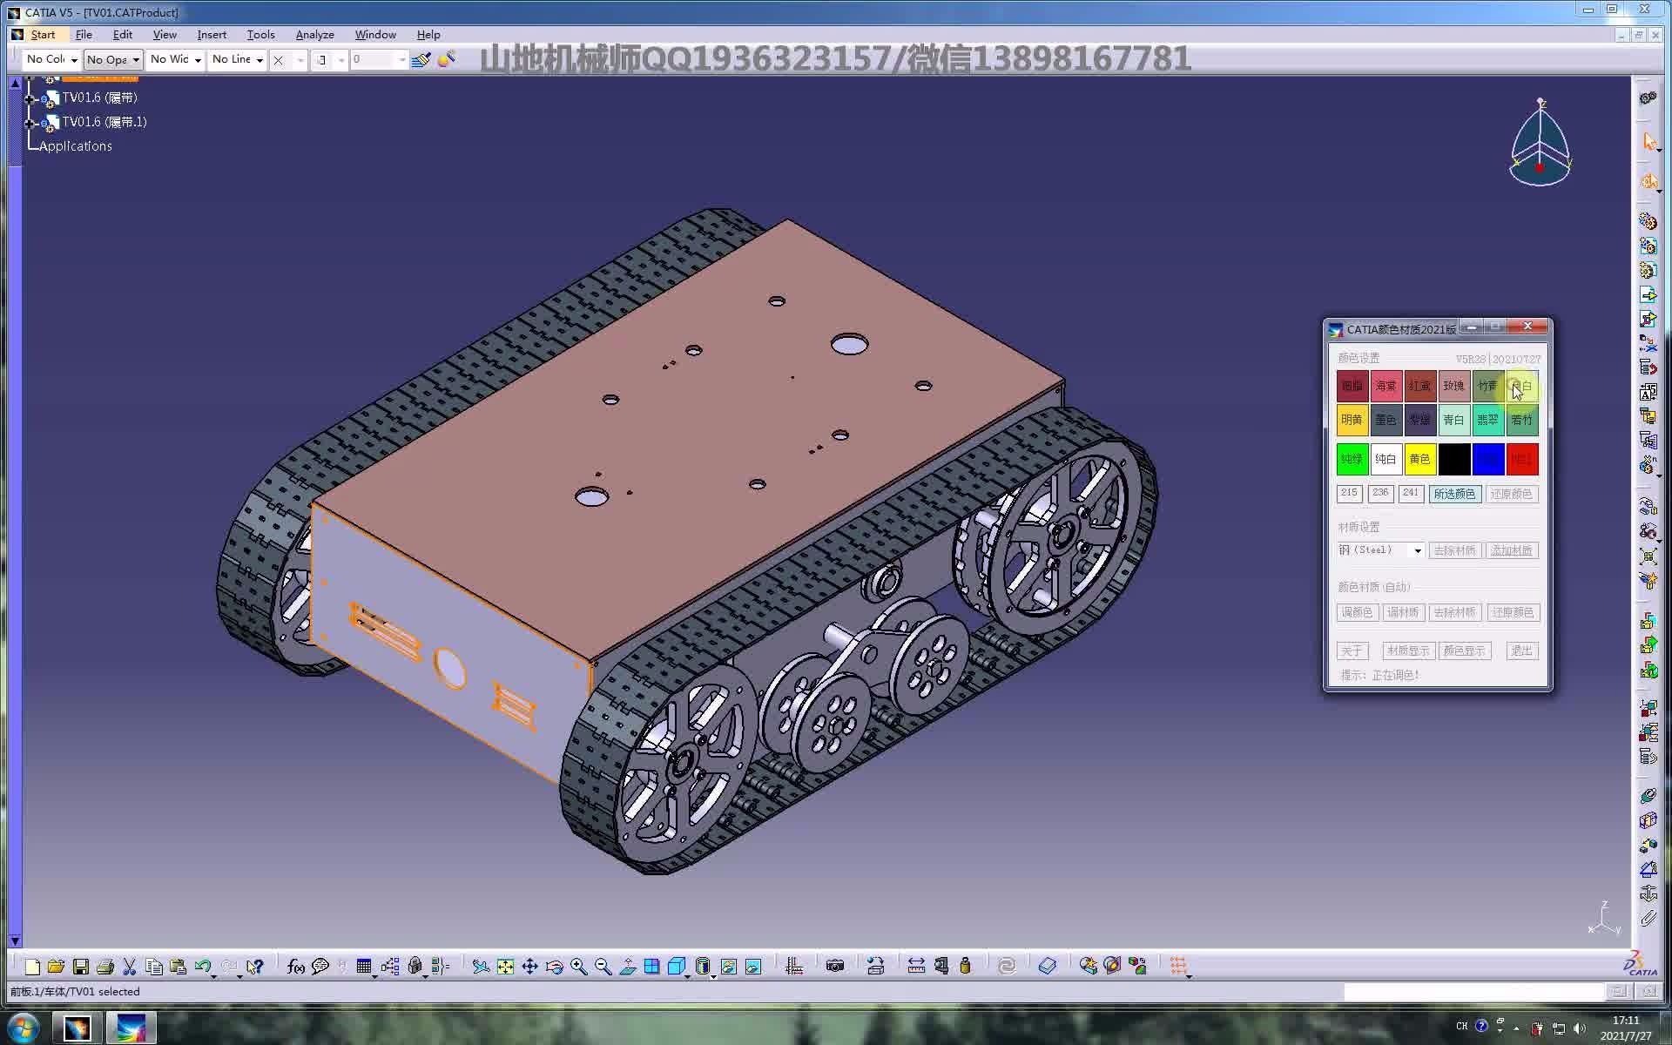The width and height of the screenshot is (1672, 1045).
Task: Open the Steel material dropdown in color panel
Action: (1381, 550)
